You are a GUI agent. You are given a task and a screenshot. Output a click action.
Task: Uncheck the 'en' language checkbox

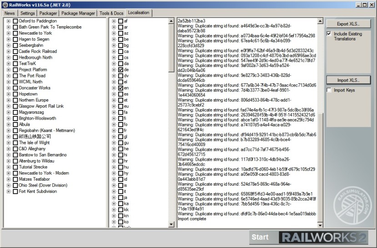[121, 88]
